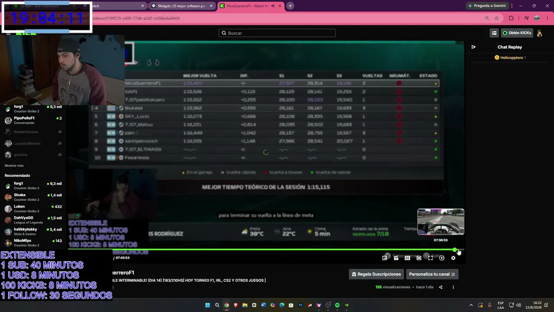Open the system volume control
Image resolution: width=554 pixels, height=312 pixels.
(519, 305)
